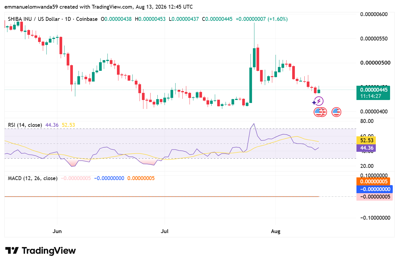Select orange 0.00000005 value in MACD legend
399x264 pixels.
tap(141, 178)
